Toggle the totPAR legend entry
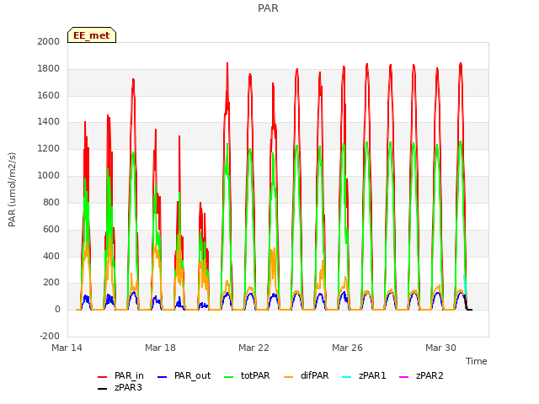 click(x=247, y=376)
